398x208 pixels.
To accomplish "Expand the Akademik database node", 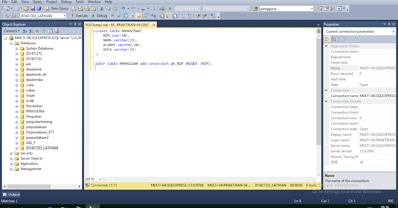I will (x=17, y=69).
